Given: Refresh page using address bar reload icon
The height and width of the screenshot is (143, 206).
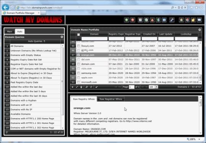Looking at the screenshot, I should coord(182,8).
